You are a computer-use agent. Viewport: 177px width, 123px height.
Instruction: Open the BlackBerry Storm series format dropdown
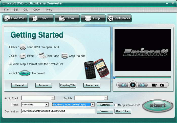pos(93,105)
